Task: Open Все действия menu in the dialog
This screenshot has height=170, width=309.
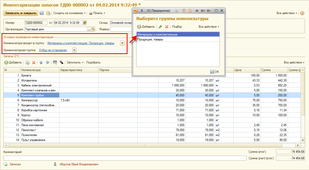Action: click(x=209, y=27)
